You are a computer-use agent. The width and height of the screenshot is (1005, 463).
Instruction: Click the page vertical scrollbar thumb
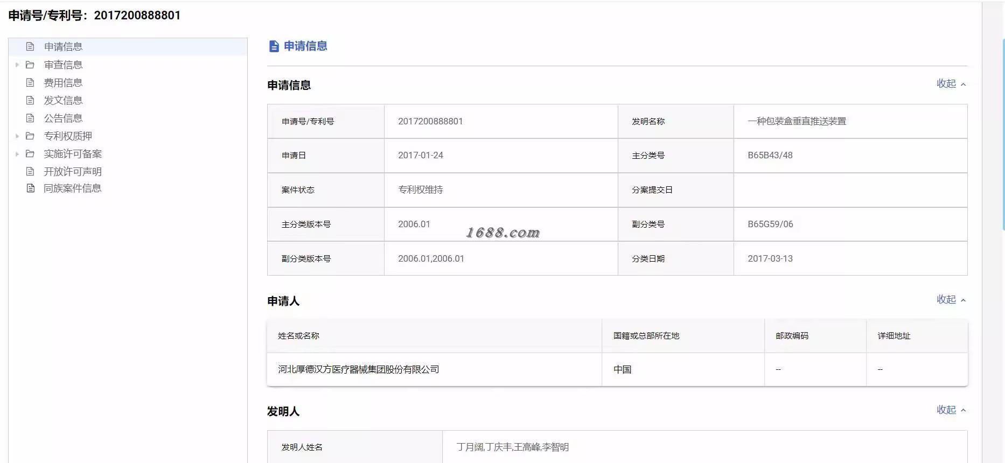1003,135
